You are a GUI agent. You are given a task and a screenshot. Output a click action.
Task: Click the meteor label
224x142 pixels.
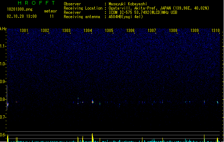click(x=51, y=11)
